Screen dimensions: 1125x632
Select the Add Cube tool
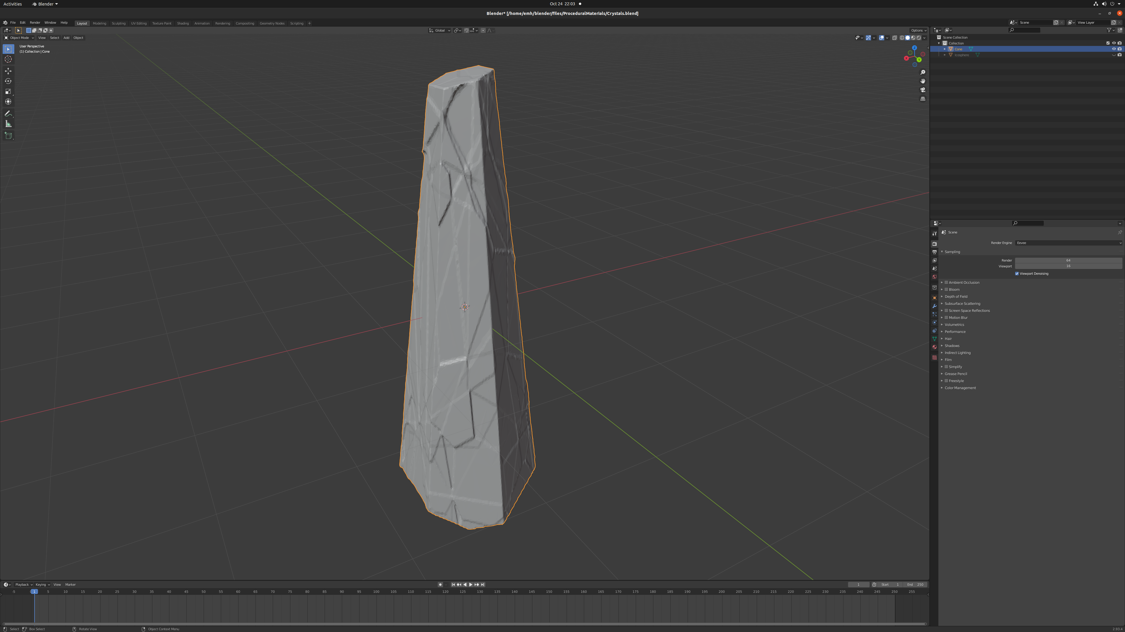pyautogui.click(x=8, y=136)
